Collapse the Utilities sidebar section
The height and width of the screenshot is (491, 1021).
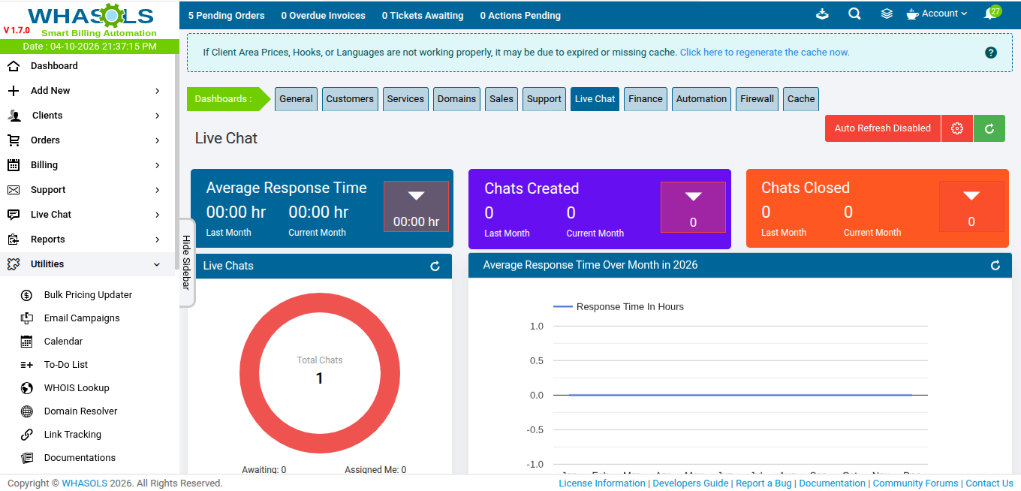click(x=89, y=264)
